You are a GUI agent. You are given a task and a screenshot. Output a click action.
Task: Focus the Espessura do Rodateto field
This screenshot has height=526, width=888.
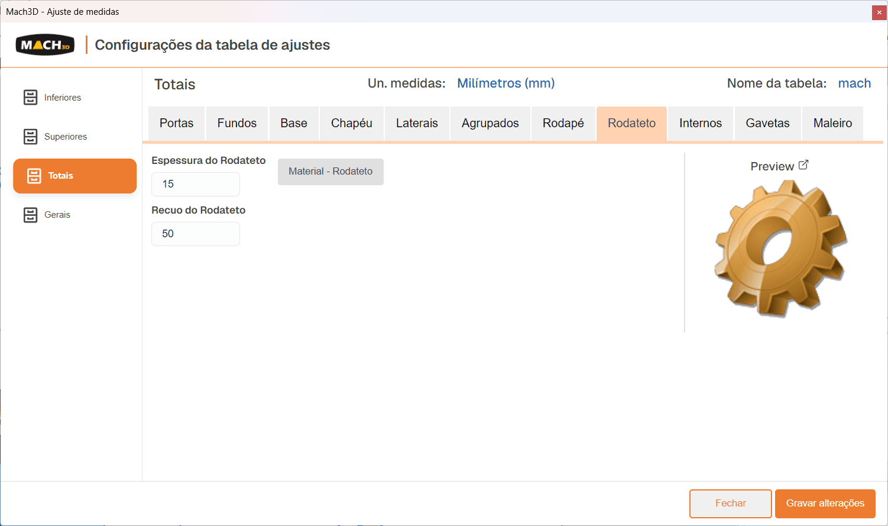click(196, 184)
